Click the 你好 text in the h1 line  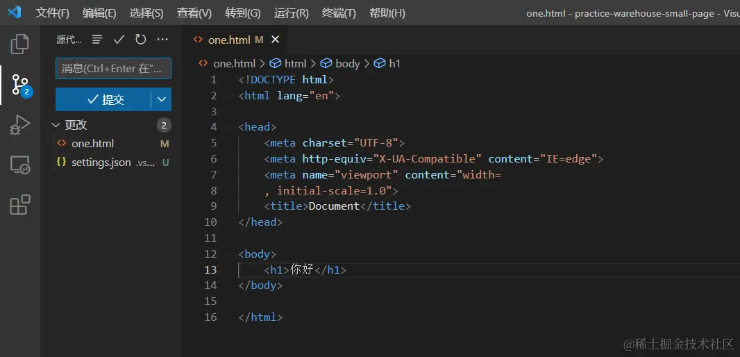(302, 269)
